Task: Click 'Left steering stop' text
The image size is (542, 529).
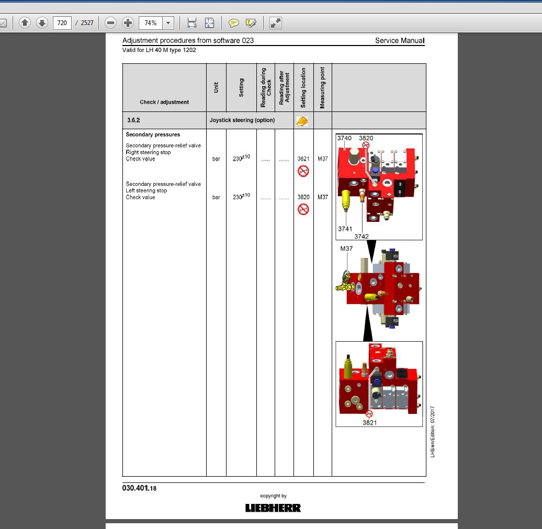Action: pos(146,190)
